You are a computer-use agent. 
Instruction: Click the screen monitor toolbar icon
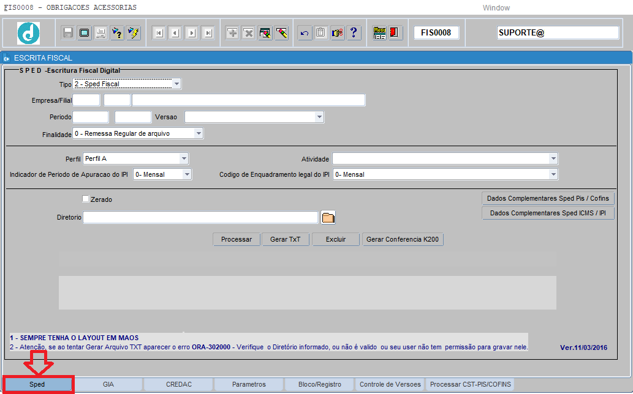click(x=85, y=32)
